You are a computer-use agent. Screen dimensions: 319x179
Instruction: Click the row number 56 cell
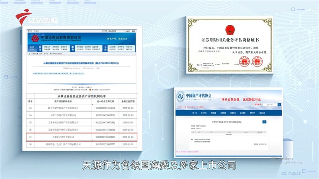[30, 130]
